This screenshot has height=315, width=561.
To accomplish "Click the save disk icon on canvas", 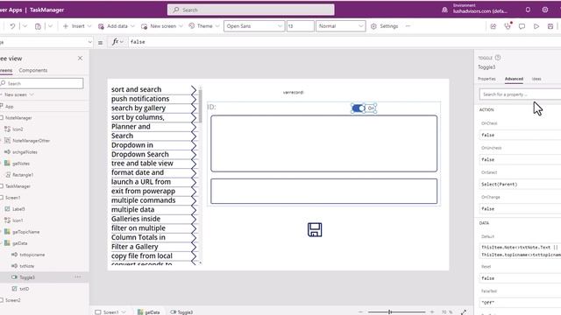I will [x=315, y=229].
